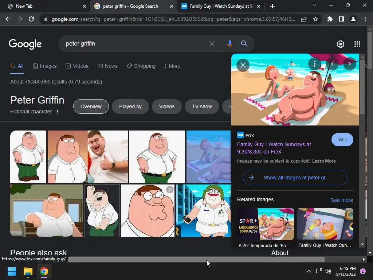The width and height of the screenshot is (373, 280).
Task: Open image preview more options
Action: tap(314, 64)
